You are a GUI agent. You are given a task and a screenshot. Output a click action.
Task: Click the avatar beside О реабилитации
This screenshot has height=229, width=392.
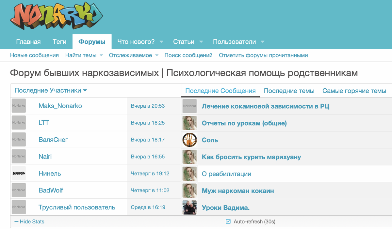[189, 173]
